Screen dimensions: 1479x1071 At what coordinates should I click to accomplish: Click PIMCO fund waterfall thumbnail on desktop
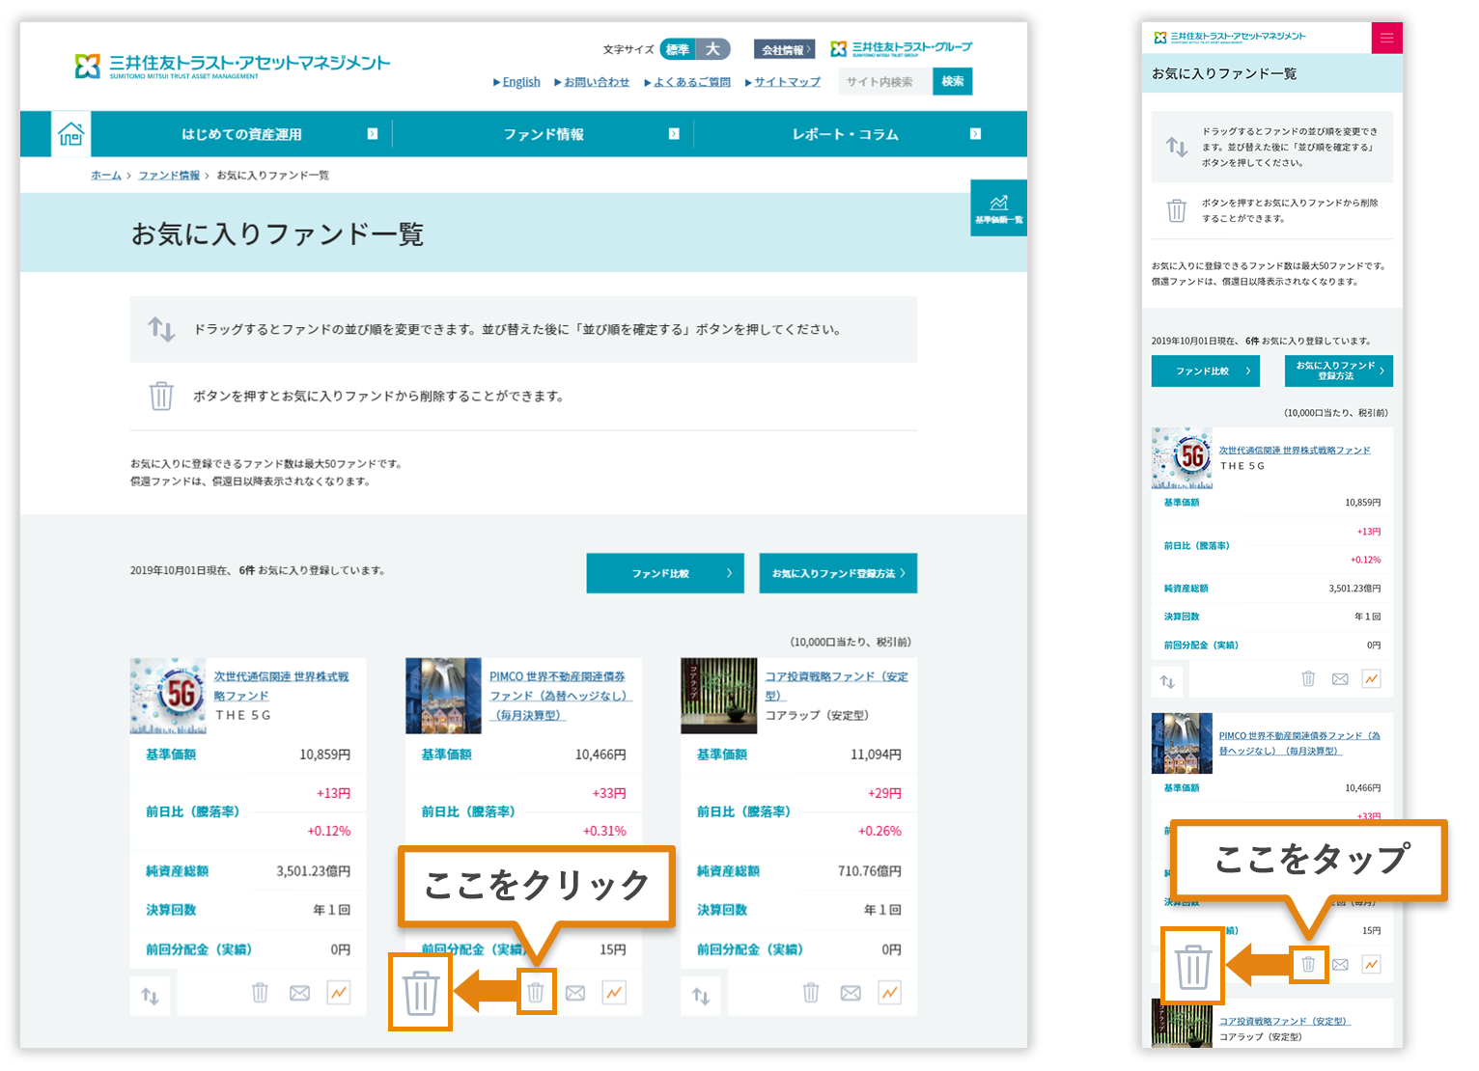tap(443, 696)
